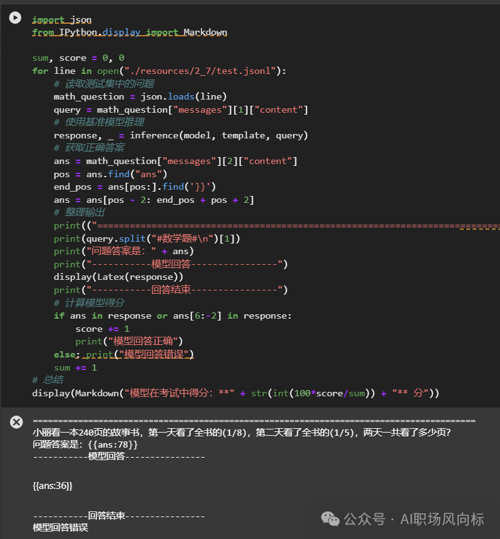Click the 'pos = ans.find("ans")' line
Screen dimensions: 500x539
tap(110, 174)
